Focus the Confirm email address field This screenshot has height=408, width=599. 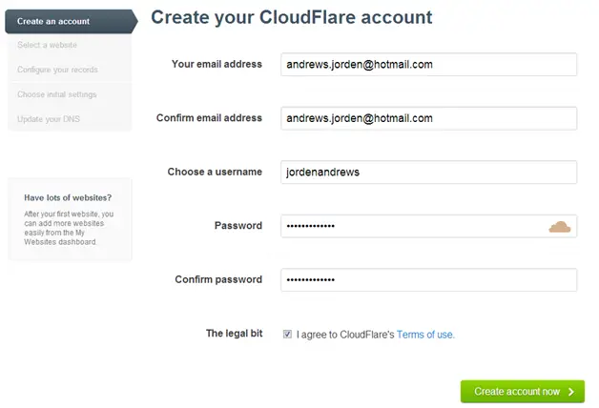pyautogui.click(x=428, y=118)
